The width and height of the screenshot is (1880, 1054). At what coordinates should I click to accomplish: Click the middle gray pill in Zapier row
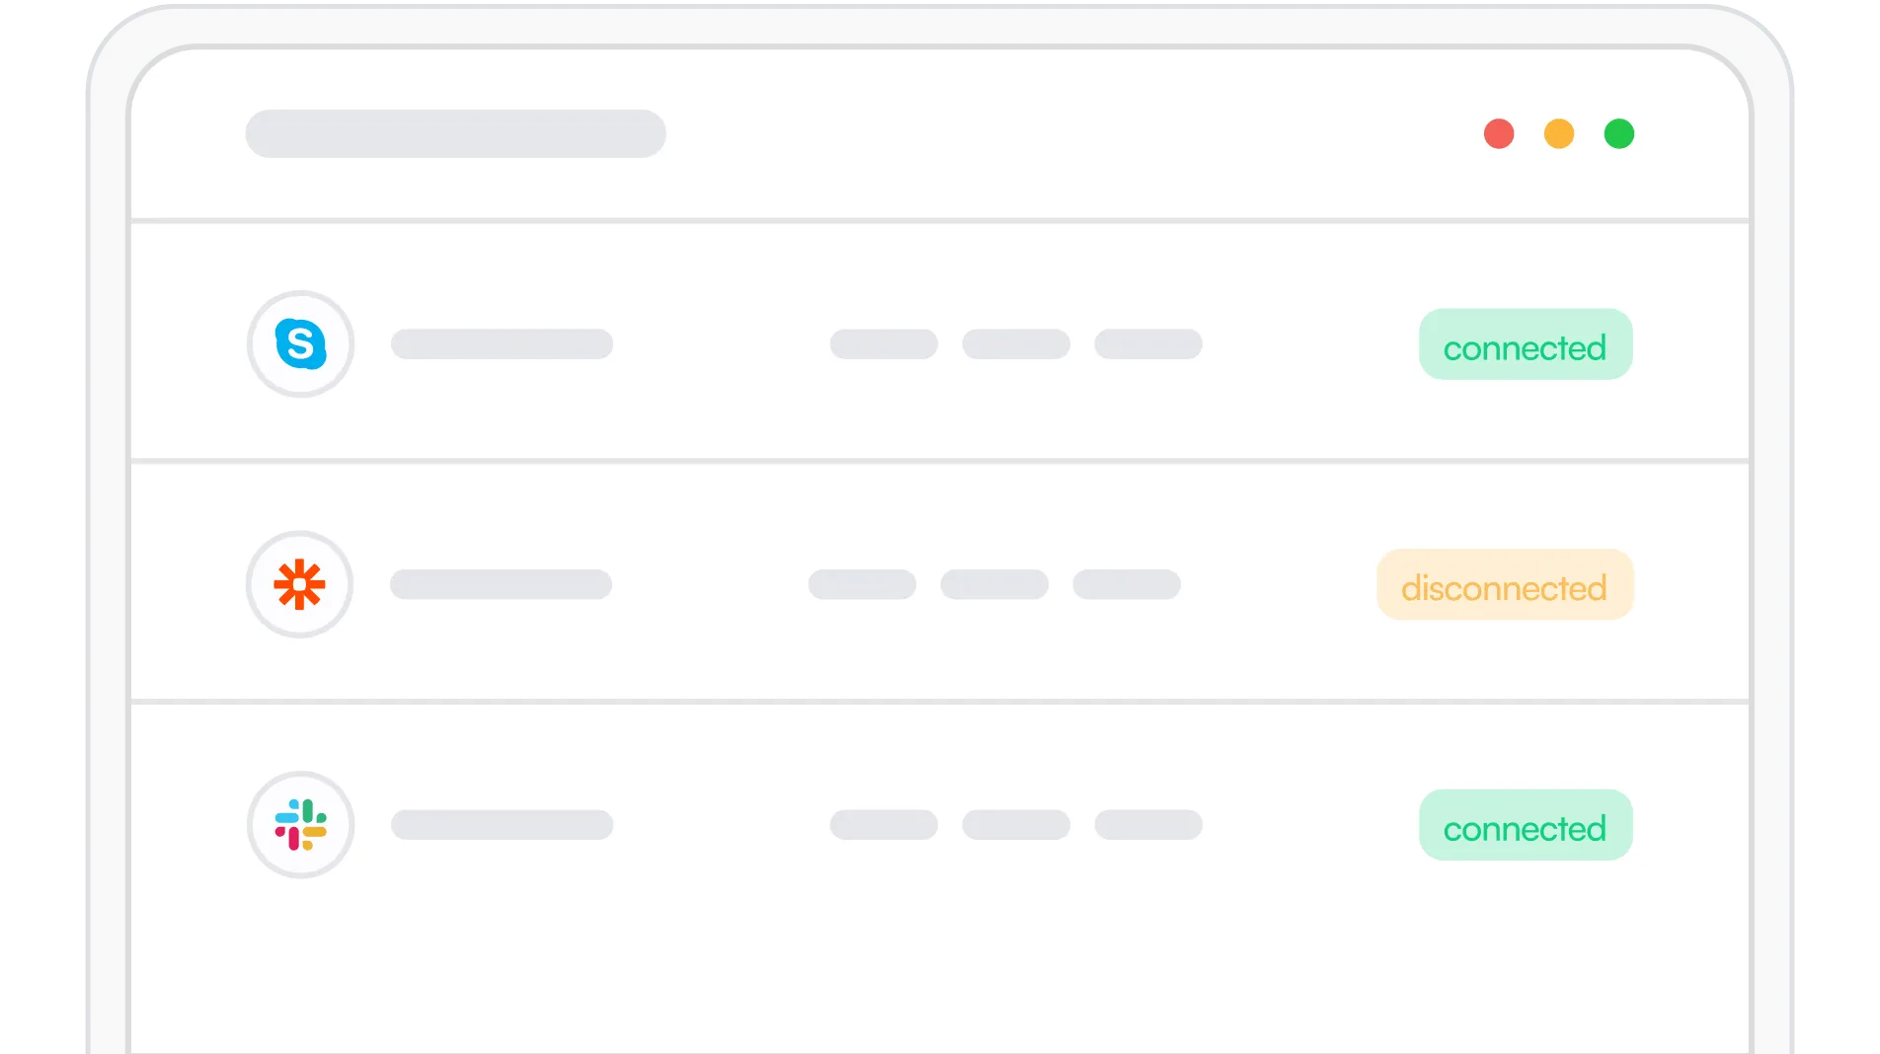(994, 584)
